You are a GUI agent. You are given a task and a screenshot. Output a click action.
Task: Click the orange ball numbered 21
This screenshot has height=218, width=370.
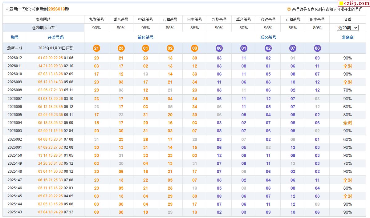click(96, 48)
